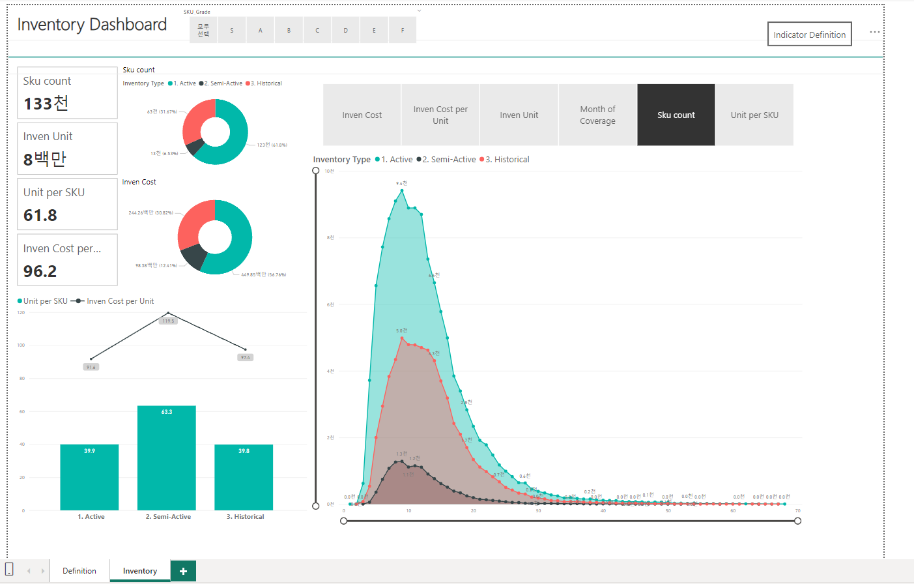The image size is (914, 584).
Task: Filter by SKU grade B
Action: point(289,30)
